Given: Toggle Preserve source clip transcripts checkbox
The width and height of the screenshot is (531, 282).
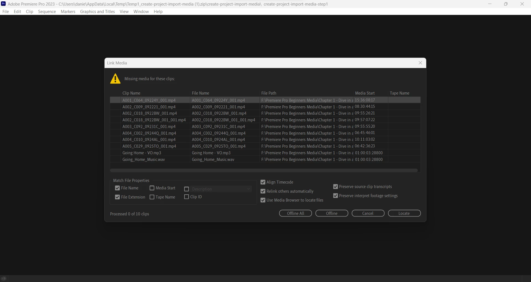Looking at the screenshot, I should click(x=335, y=187).
